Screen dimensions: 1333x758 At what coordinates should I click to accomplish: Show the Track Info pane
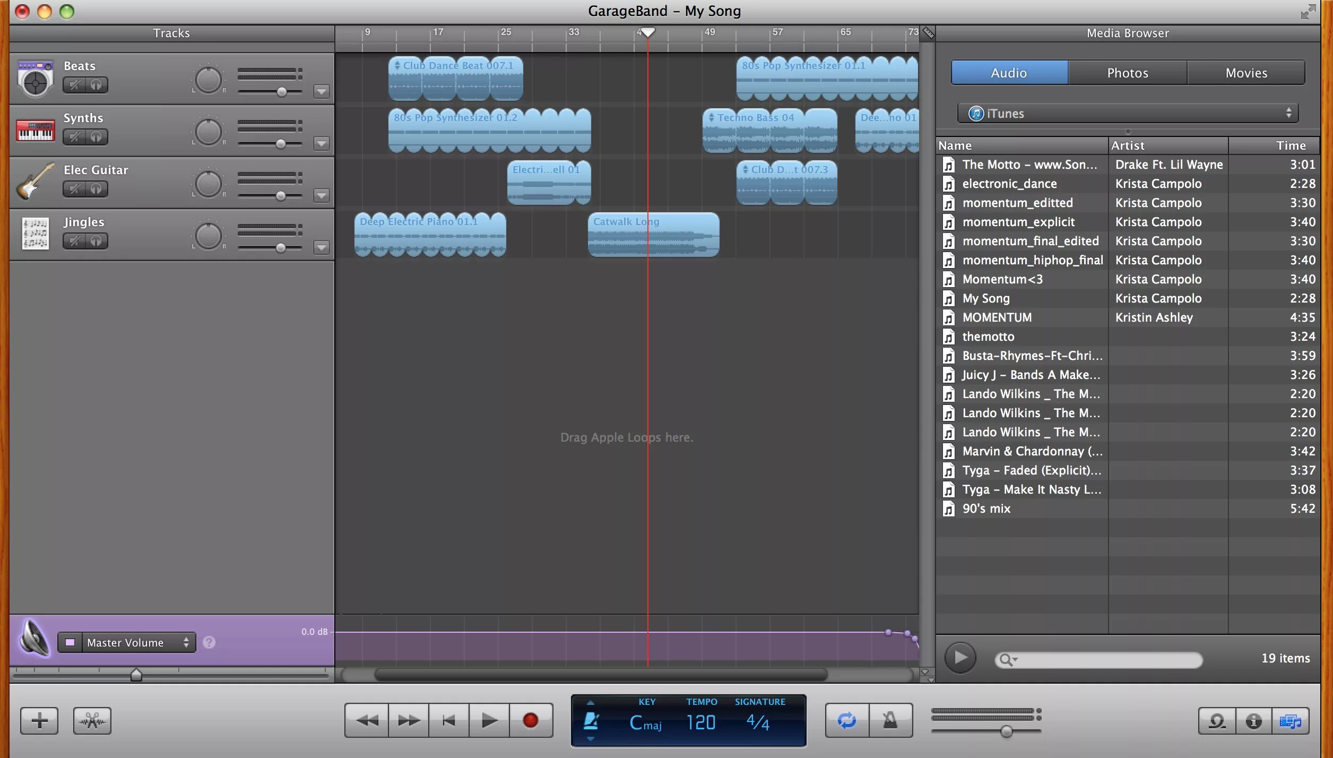1253,721
